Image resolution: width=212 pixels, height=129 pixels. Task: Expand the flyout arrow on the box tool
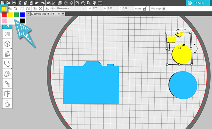[11, 48]
